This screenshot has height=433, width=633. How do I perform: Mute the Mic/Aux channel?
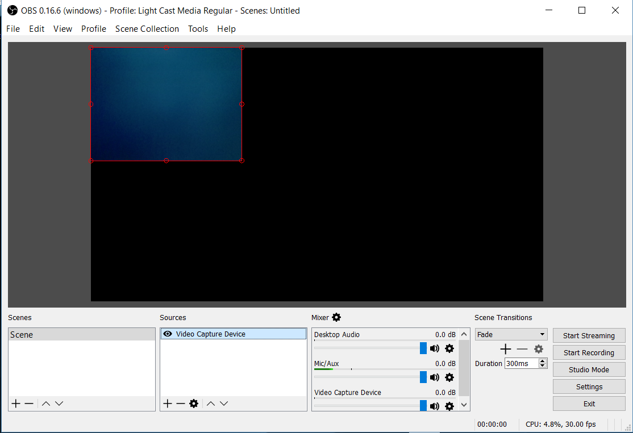pos(435,377)
